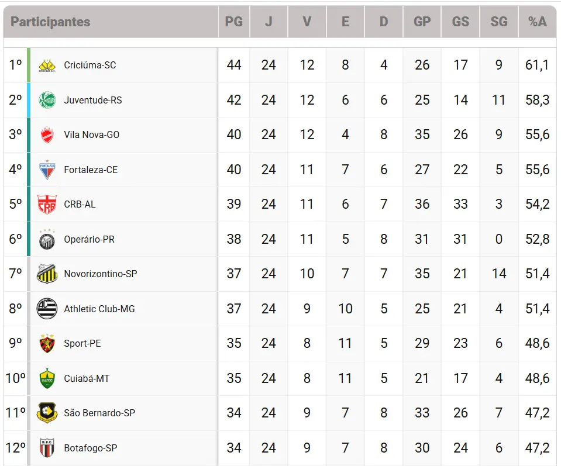This screenshot has width=561, height=466.
Task: Open the Criciúma-SC team name link
Action: [x=90, y=65]
